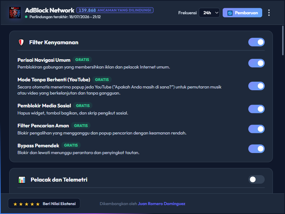Click the Pemblokir Media Sosial title

click(44, 106)
